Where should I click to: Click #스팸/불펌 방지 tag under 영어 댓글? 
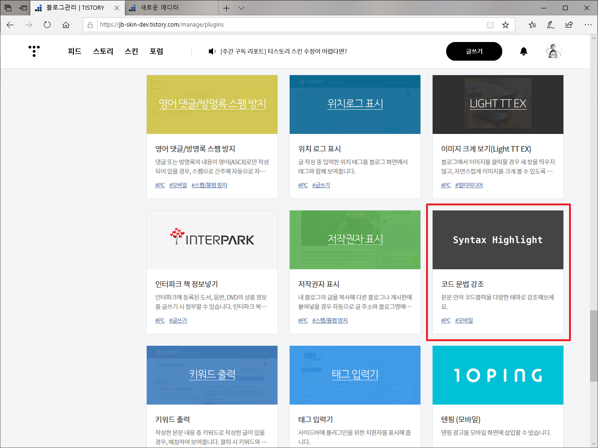pyautogui.click(x=209, y=185)
